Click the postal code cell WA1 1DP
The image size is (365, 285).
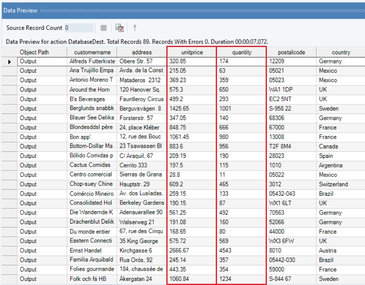pos(291,90)
